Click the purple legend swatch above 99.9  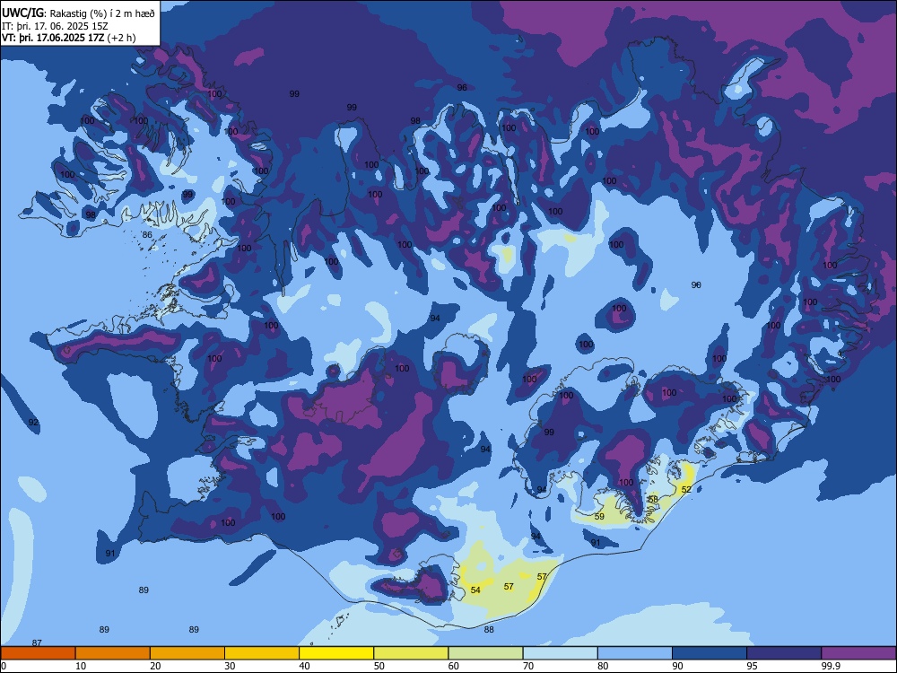[x=858, y=653]
